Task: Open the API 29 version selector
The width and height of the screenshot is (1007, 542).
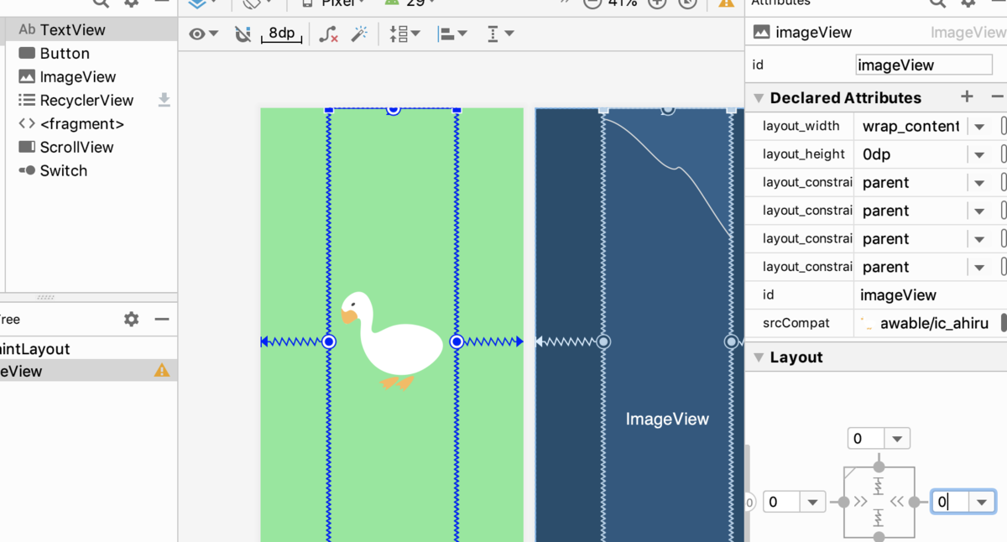Action: coord(410,3)
